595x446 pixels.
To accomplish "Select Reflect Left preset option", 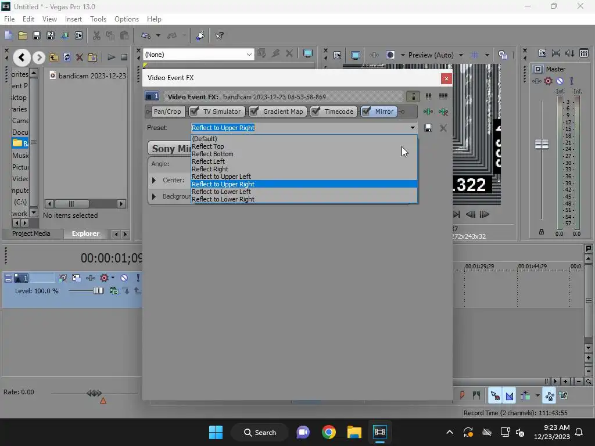I will click(x=303, y=161).
